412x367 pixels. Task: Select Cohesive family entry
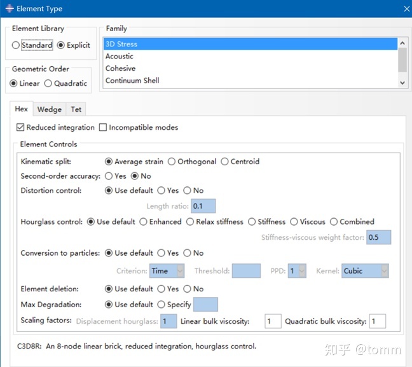[251, 68]
